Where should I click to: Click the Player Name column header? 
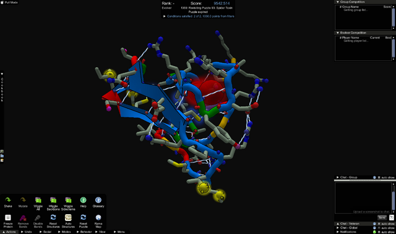(351, 38)
